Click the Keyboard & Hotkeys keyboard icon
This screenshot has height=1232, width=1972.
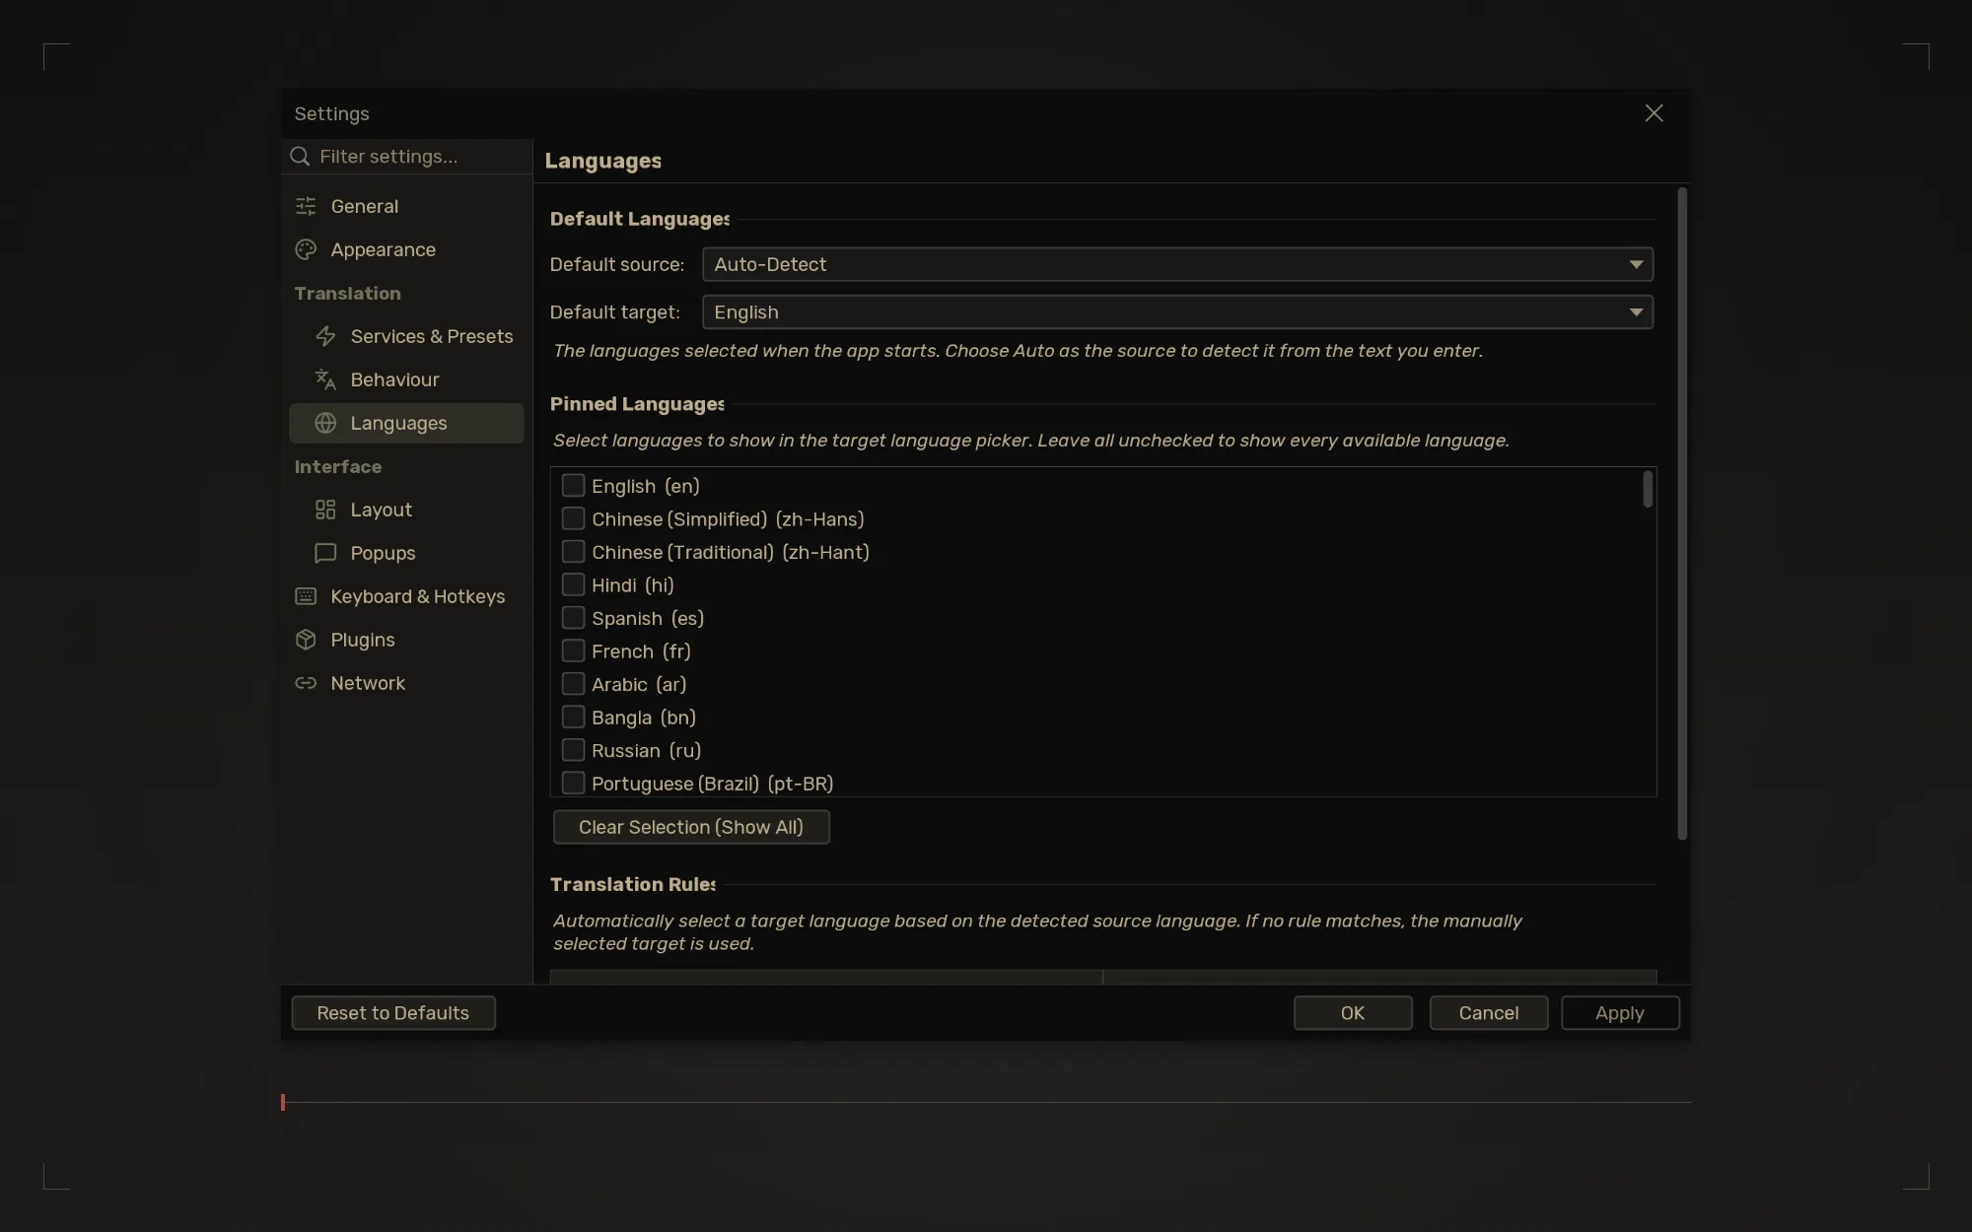(306, 596)
